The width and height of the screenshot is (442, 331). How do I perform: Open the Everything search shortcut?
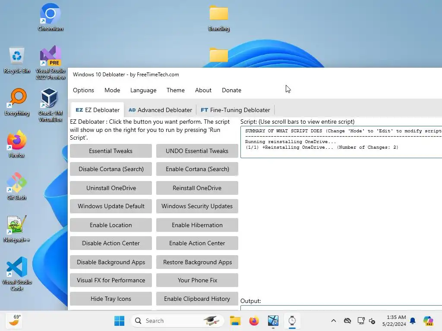[x=17, y=102]
